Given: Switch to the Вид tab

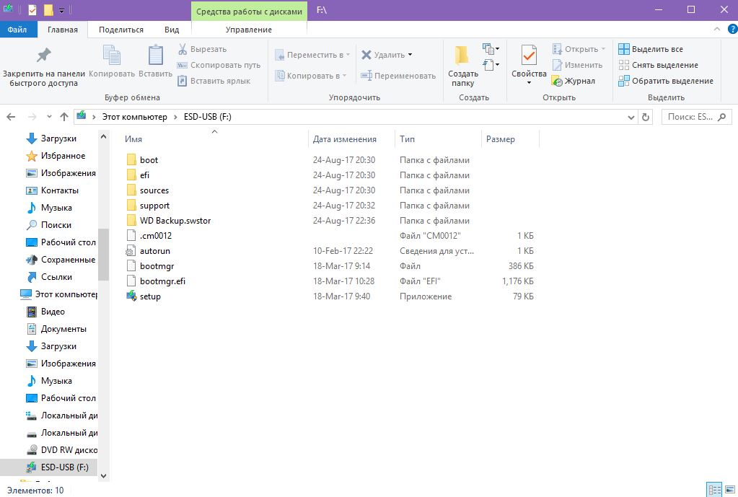Looking at the screenshot, I should tap(172, 30).
